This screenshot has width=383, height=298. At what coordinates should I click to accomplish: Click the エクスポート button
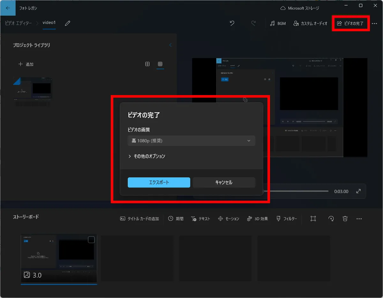tap(159, 182)
